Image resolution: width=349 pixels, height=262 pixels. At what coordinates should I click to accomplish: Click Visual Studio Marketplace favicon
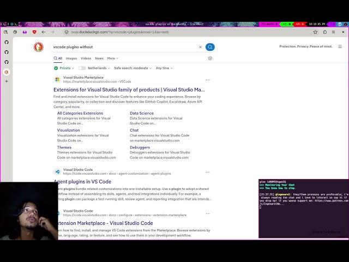[57, 80]
